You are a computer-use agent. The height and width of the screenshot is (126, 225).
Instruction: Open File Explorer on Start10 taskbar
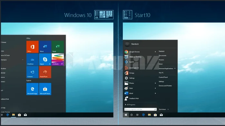[149, 115]
